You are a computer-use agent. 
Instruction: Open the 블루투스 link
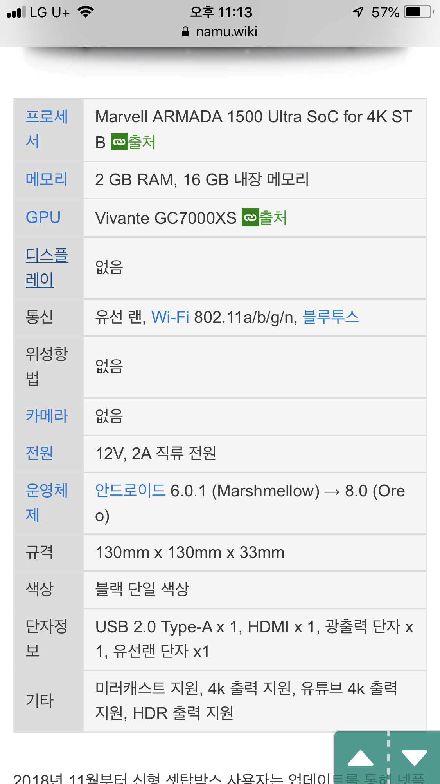pyautogui.click(x=330, y=317)
